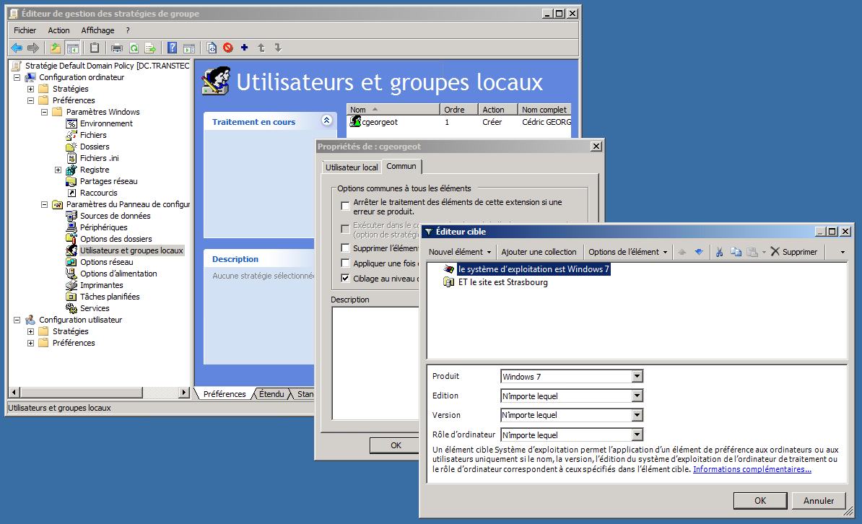Open the Rôle d'ordinateur dropdown
Viewport: 862px width, 524px height.
637,435
